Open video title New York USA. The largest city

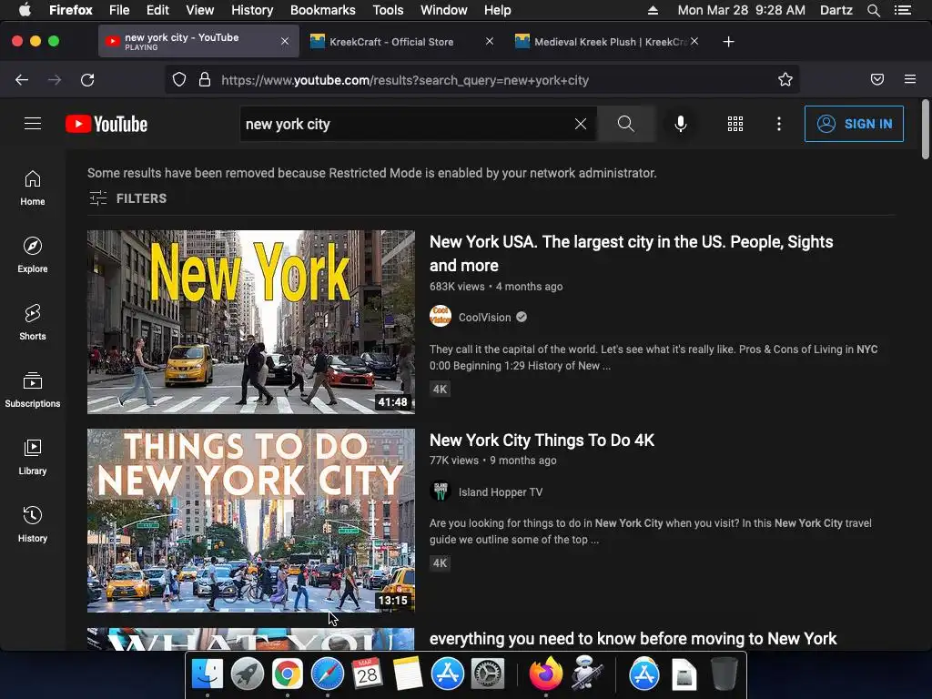tap(632, 254)
